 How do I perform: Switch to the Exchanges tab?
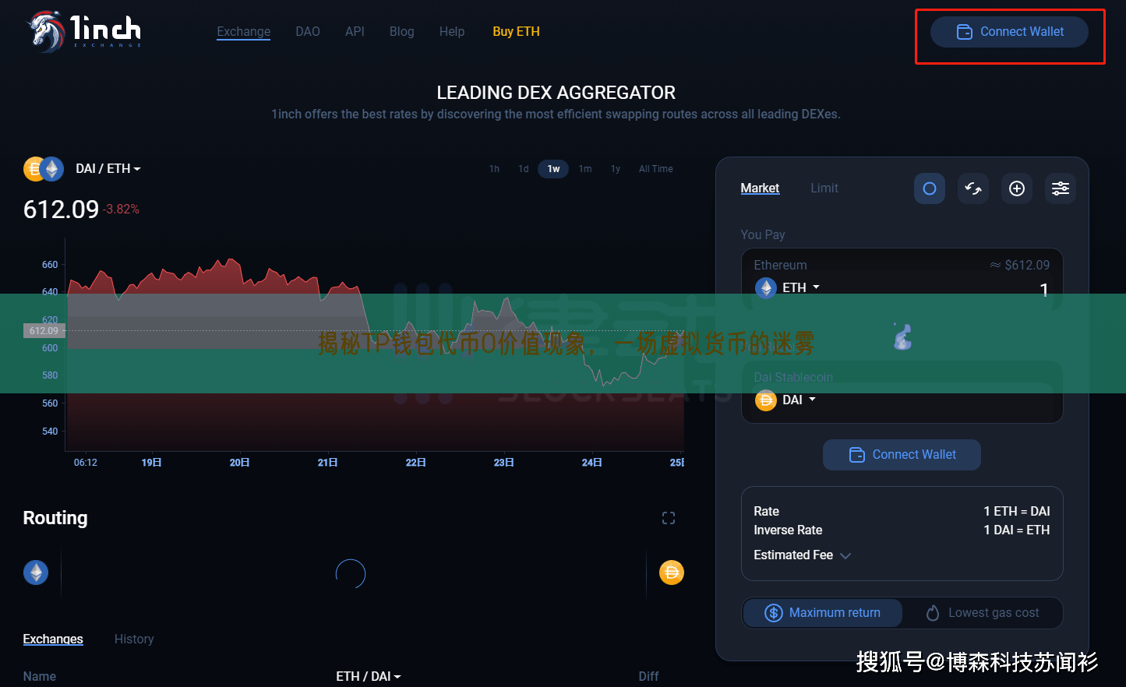click(53, 639)
